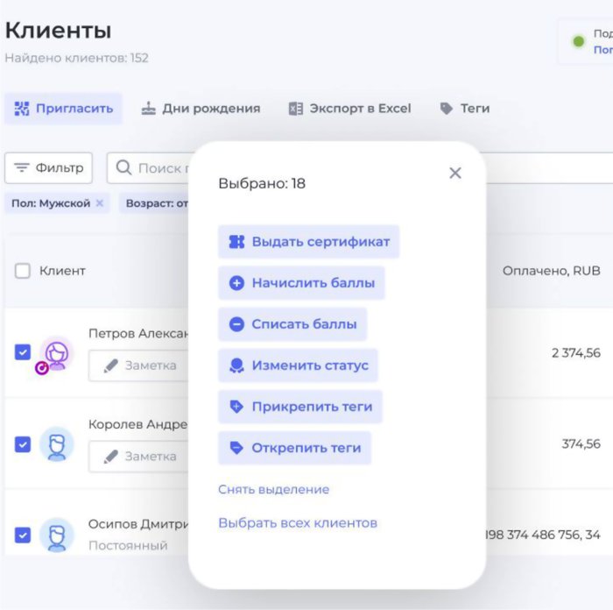Click Списать баллы action
The width and height of the screenshot is (613, 610).
point(292,324)
